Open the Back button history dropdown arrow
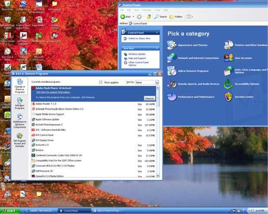 point(134,17)
